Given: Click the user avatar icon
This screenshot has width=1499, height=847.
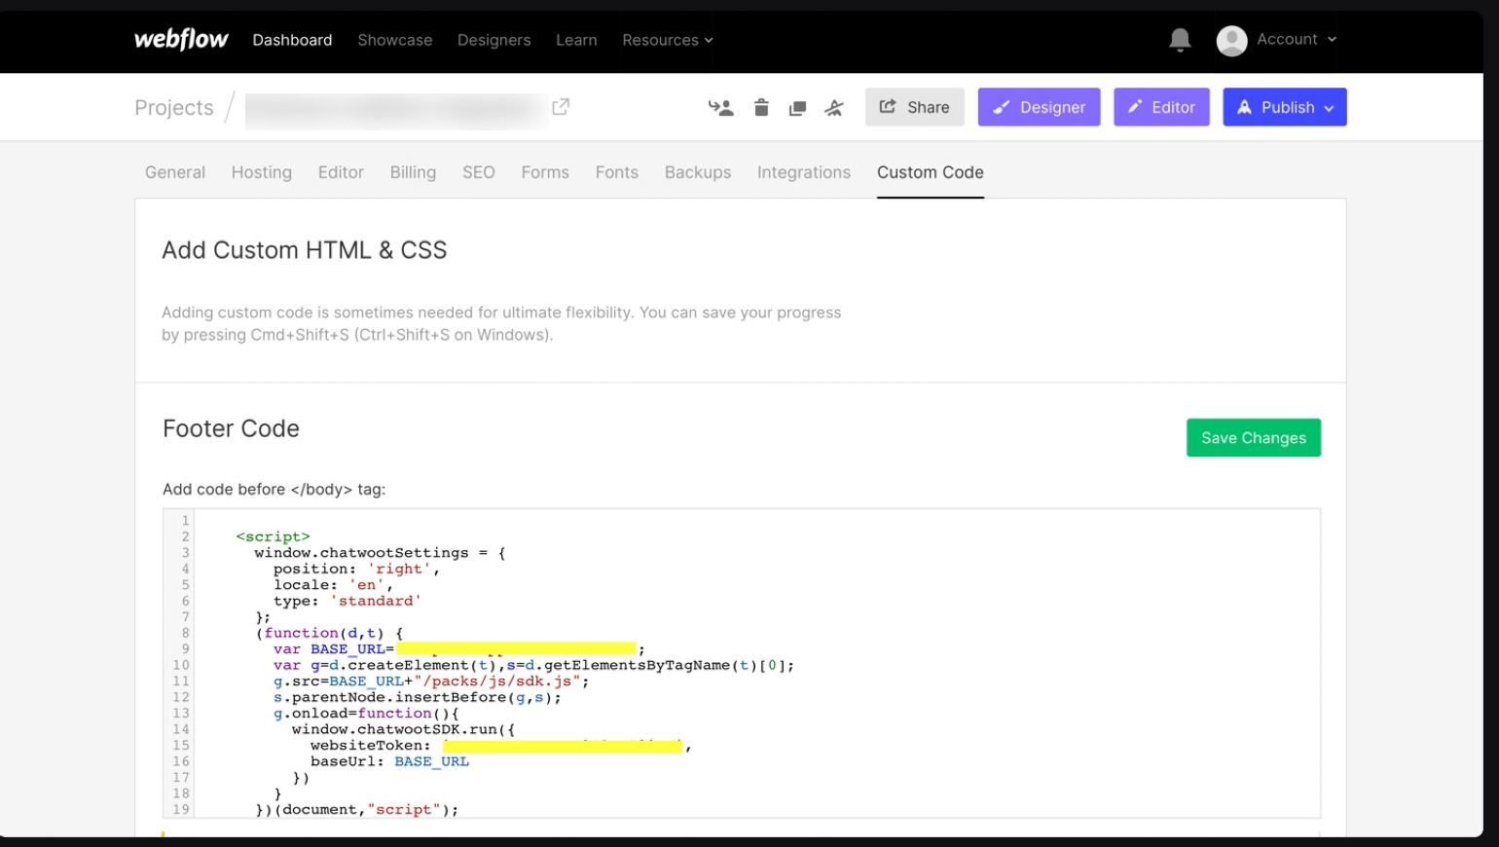Looking at the screenshot, I should pyautogui.click(x=1231, y=40).
